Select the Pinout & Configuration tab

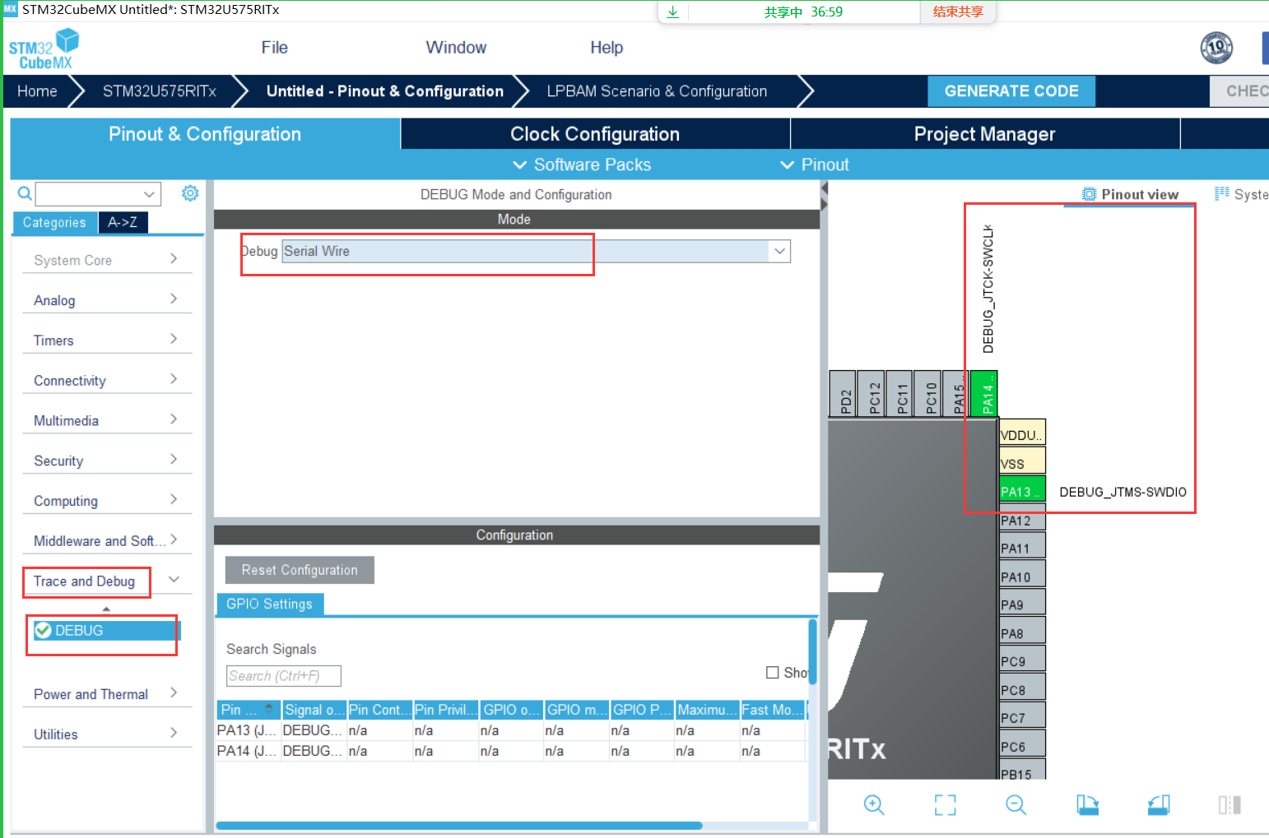point(205,134)
